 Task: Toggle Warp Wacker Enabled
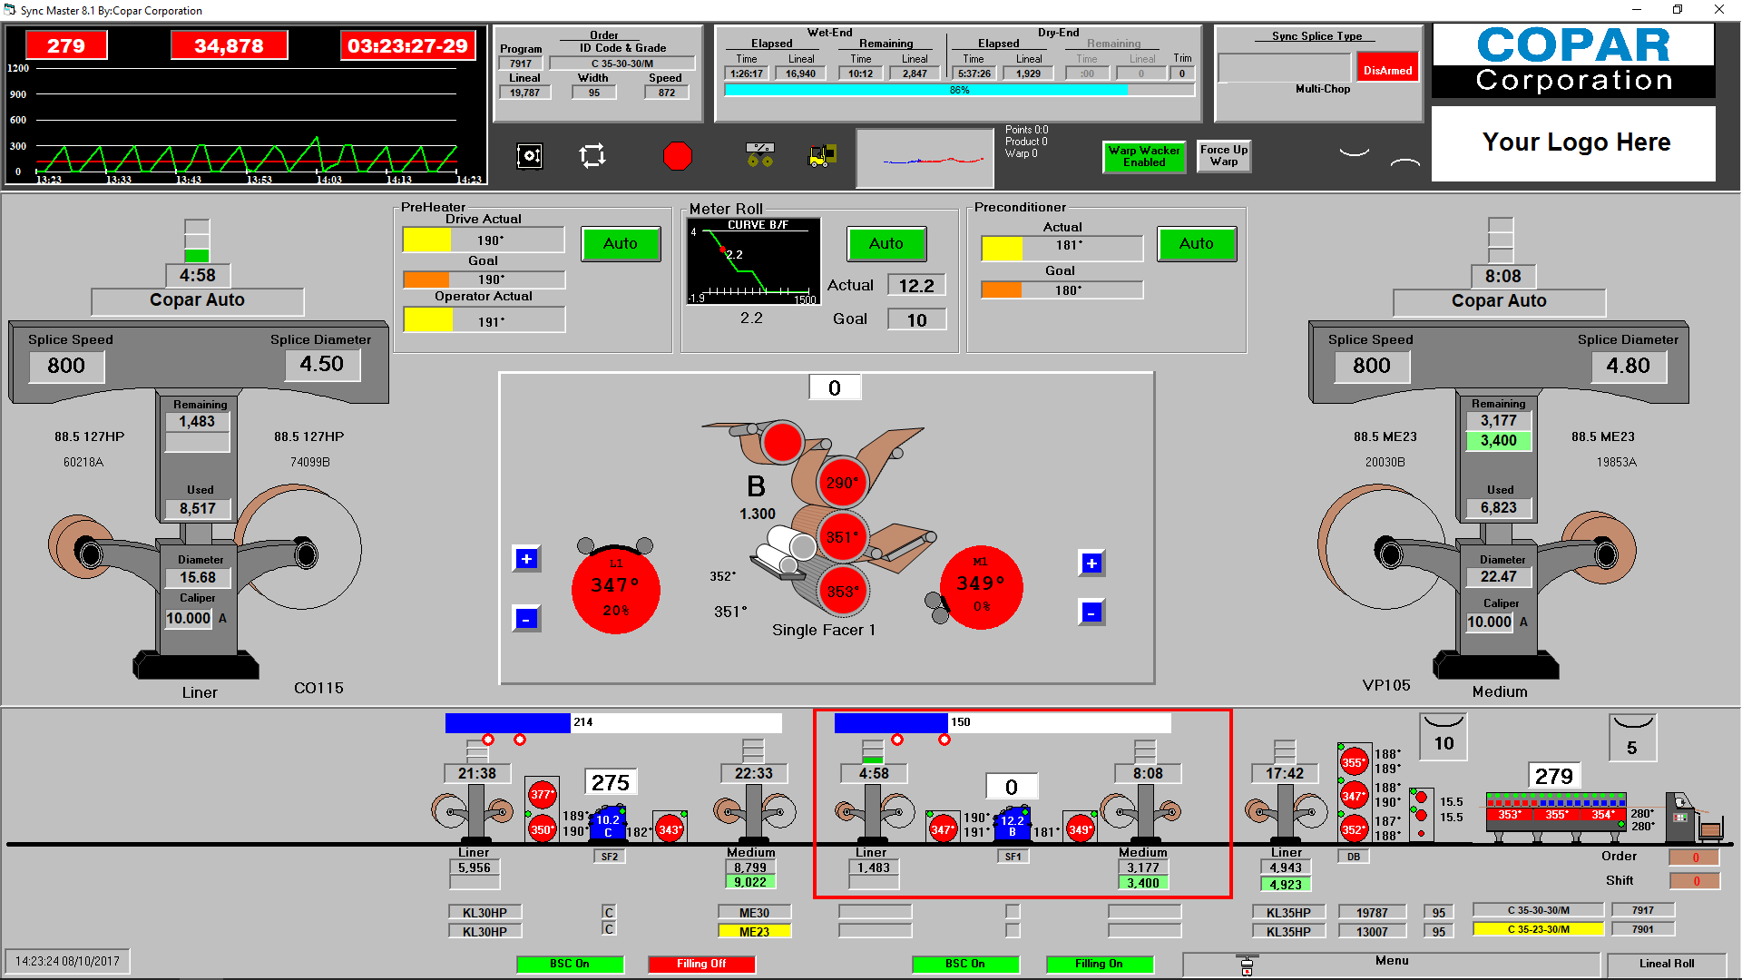(x=1144, y=157)
